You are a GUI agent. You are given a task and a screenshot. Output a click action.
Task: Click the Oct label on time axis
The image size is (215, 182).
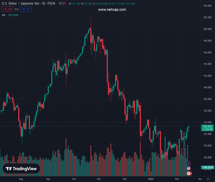click(74, 179)
